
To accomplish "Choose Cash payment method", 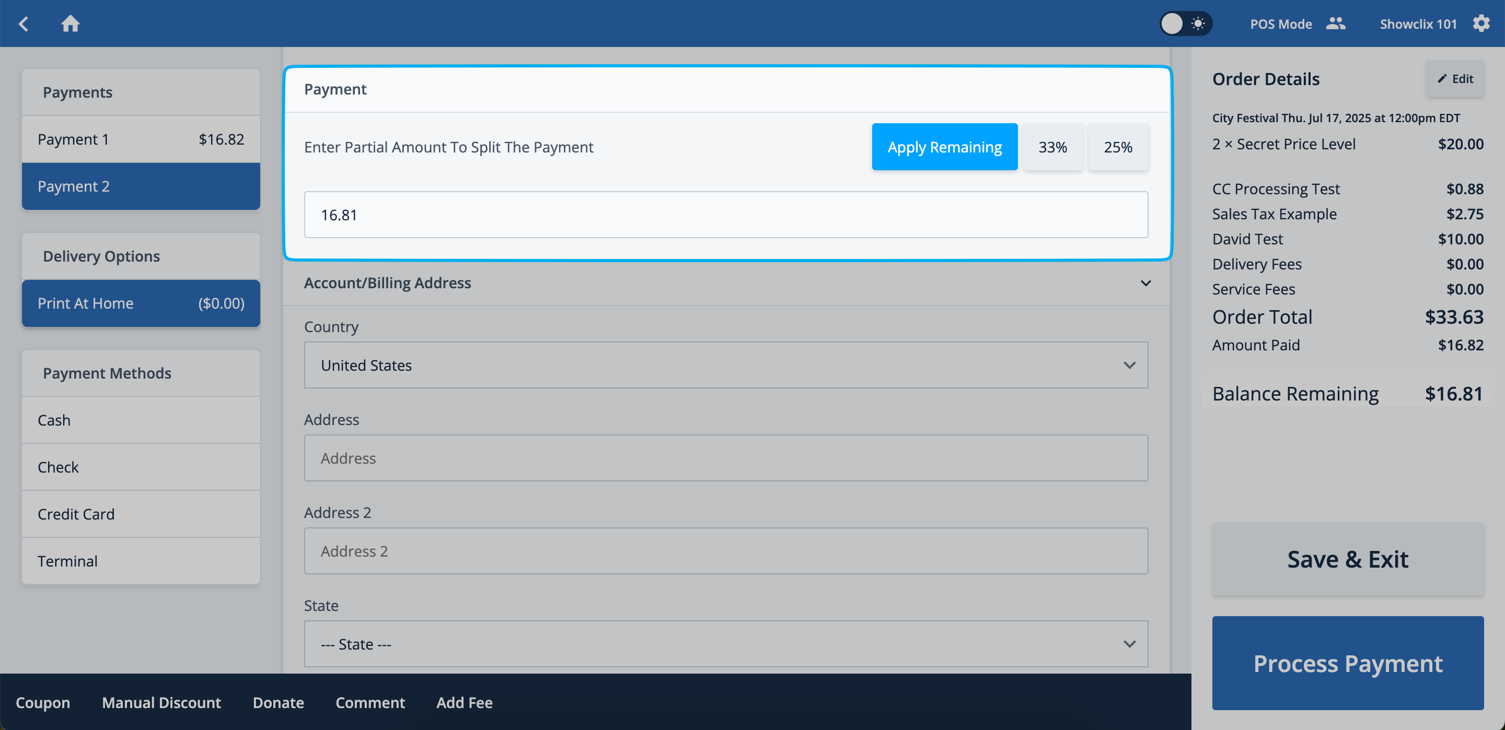I will tap(141, 420).
